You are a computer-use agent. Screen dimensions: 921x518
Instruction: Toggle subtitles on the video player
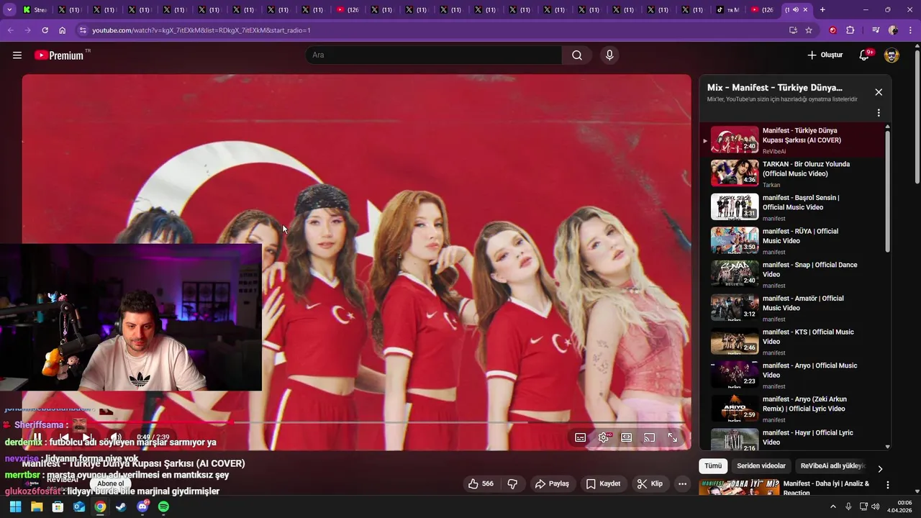[x=580, y=437]
